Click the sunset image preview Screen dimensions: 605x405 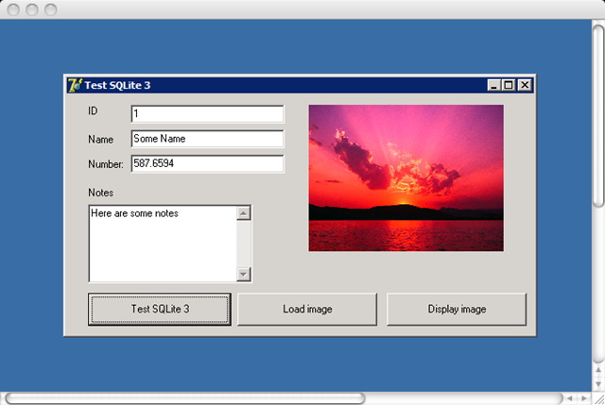click(406, 178)
